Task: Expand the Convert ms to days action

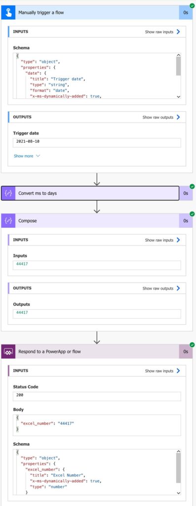Action: click(x=90, y=193)
